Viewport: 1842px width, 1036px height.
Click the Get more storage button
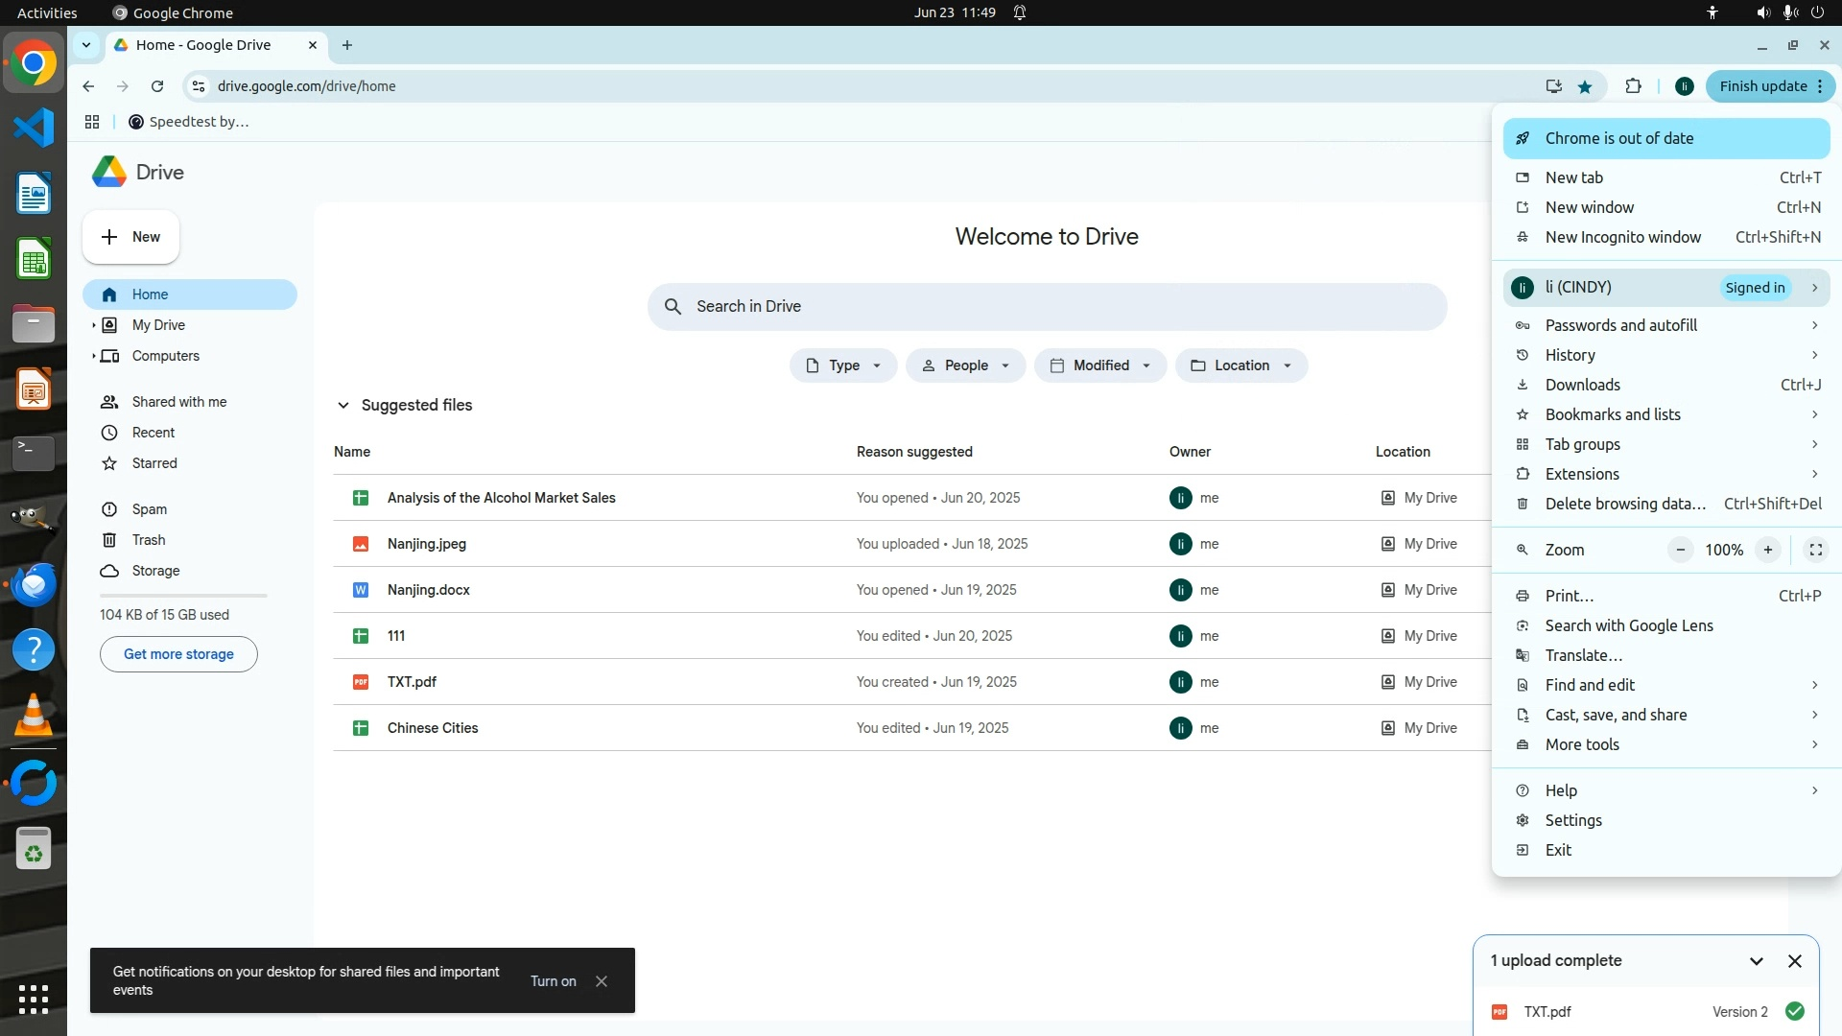tap(178, 654)
